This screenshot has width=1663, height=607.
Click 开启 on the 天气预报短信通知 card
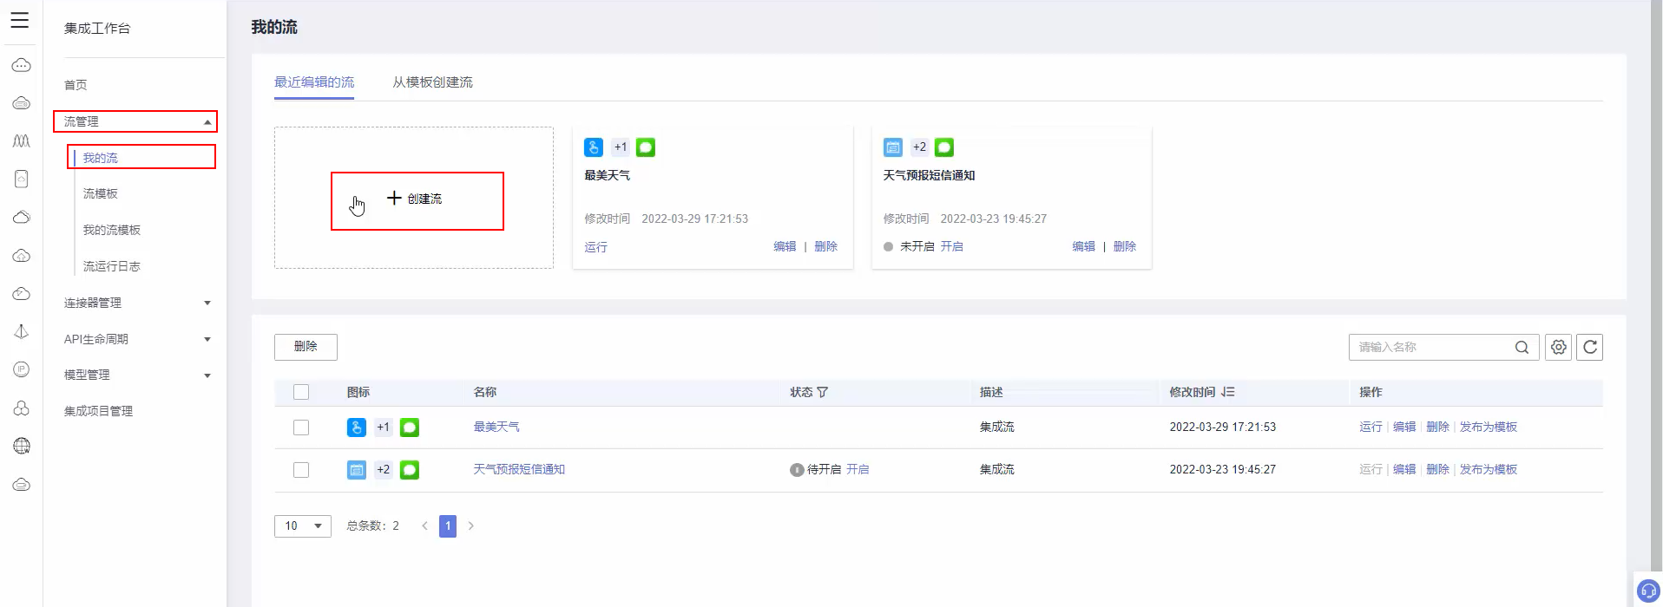pyautogui.click(x=952, y=246)
